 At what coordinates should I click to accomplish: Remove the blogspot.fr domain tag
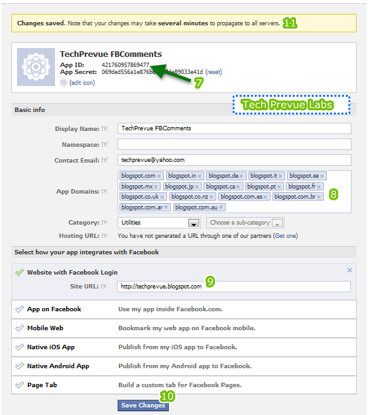pos(319,187)
